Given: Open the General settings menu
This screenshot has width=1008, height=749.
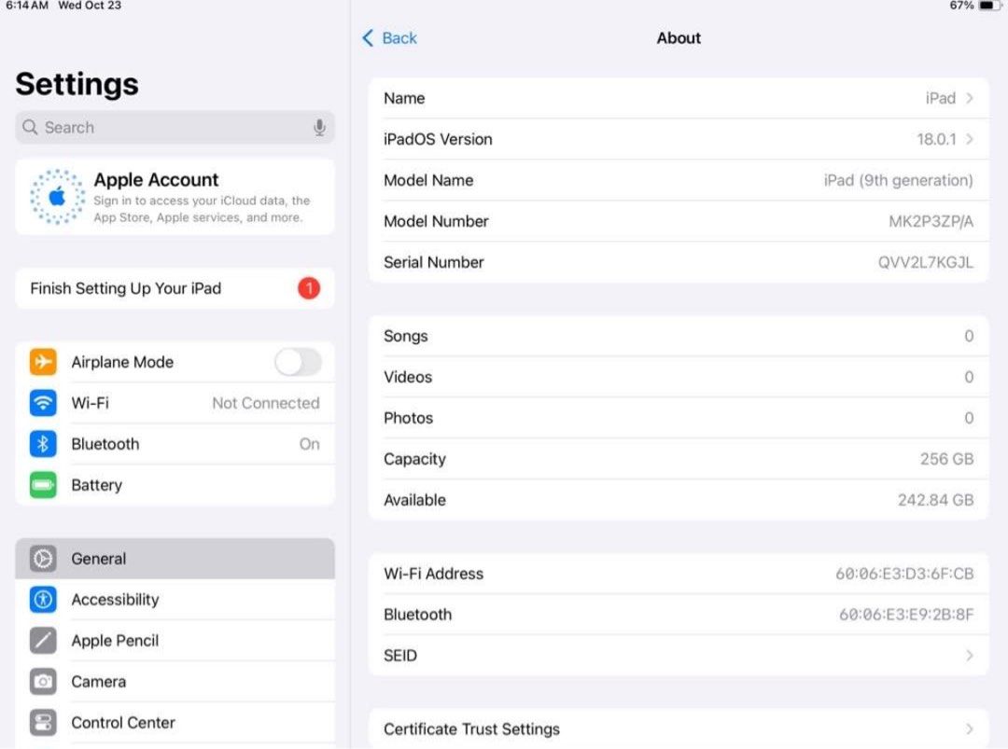Looking at the screenshot, I should [x=175, y=558].
